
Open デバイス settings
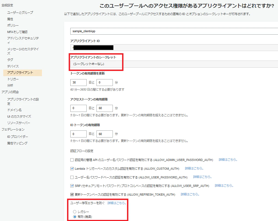click(13, 66)
